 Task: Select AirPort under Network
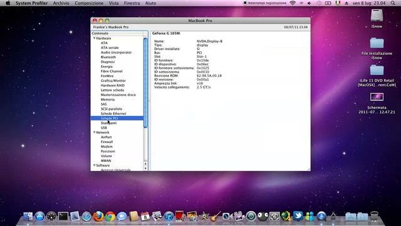coord(106,137)
